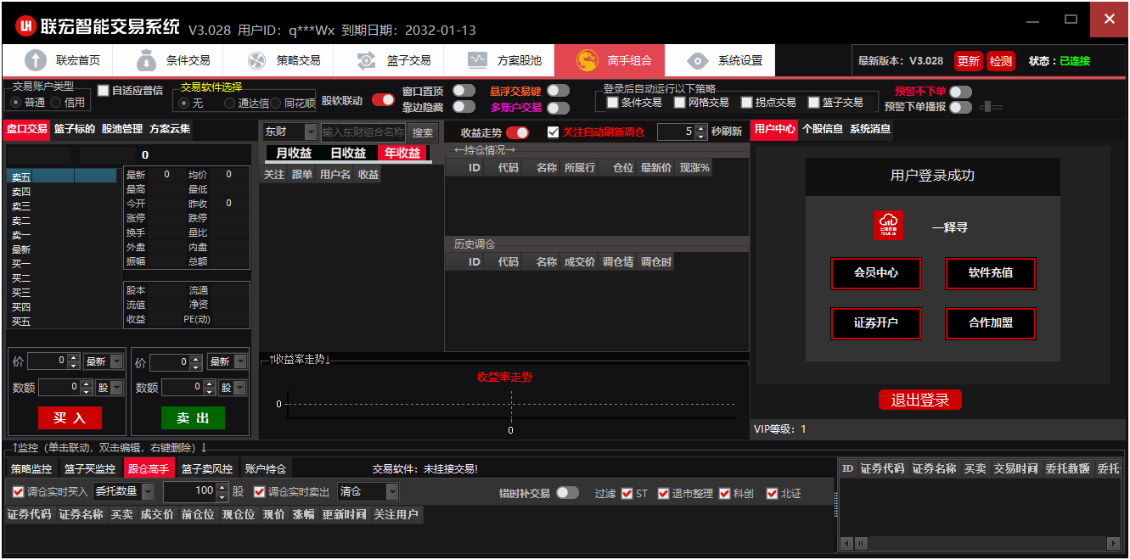Viewport: 1130px width, 560px height.
Task: Click the red cloud user avatar icon
Action: point(888,226)
